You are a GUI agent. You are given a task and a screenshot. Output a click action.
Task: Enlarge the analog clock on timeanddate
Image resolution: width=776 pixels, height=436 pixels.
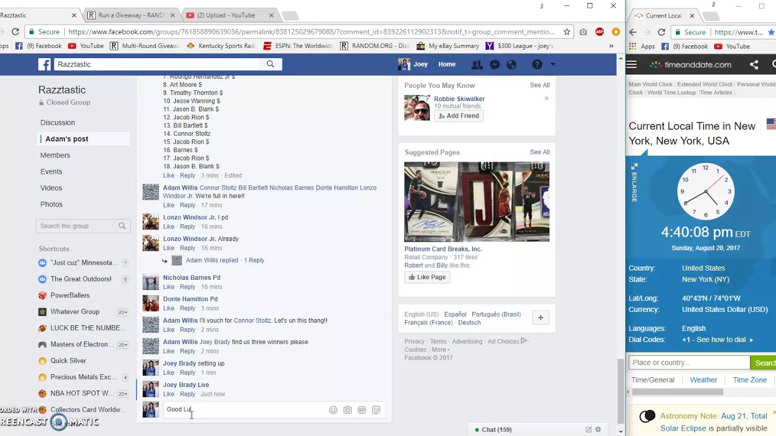tap(634, 183)
